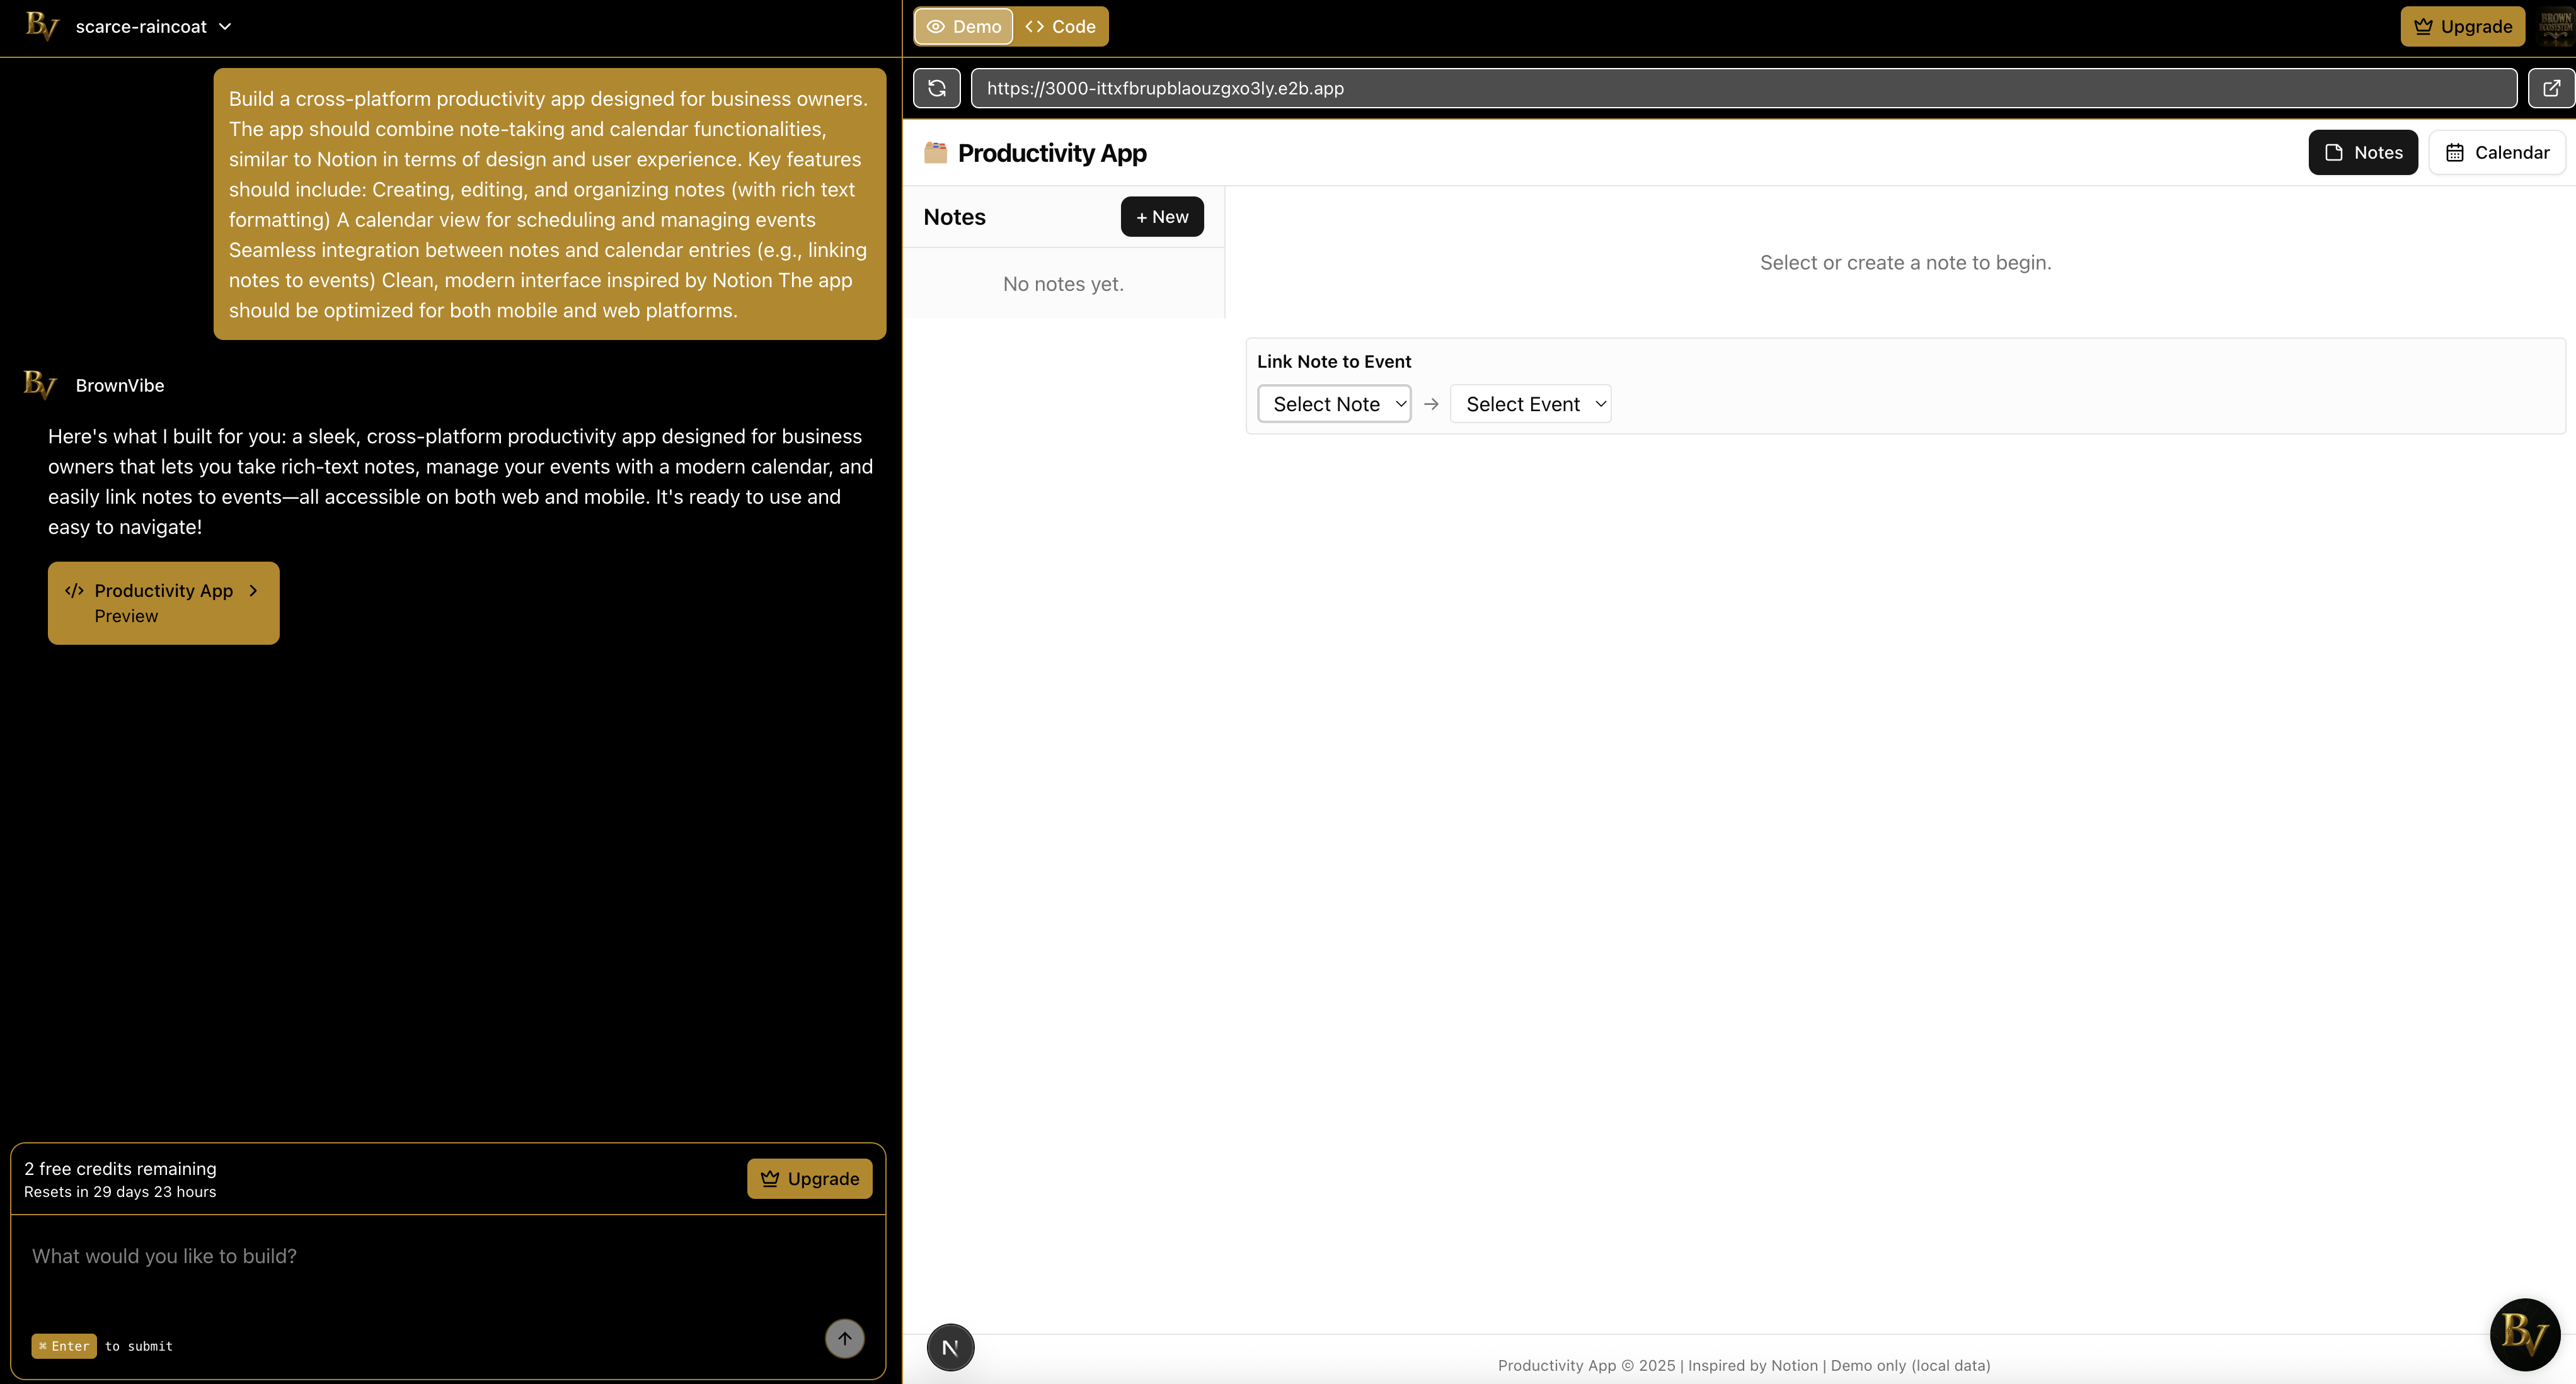The image size is (2576, 1384).
Task: Click the send arrow submit button
Action: [x=844, y=1338]
